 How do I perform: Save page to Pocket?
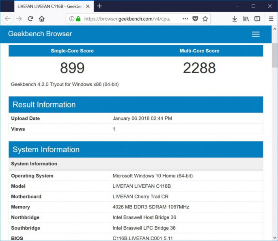point(195,19)
